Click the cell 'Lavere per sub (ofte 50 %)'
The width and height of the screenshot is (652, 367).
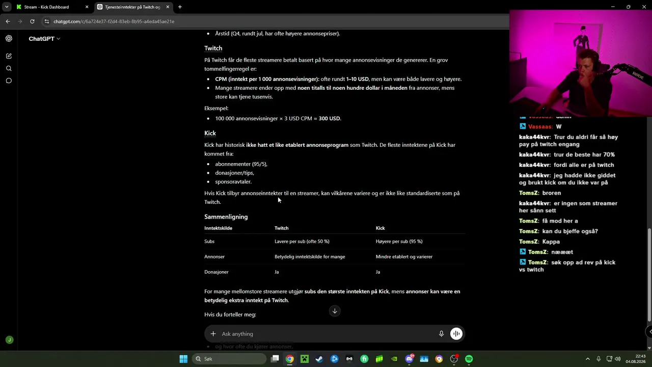coord(302,241)
